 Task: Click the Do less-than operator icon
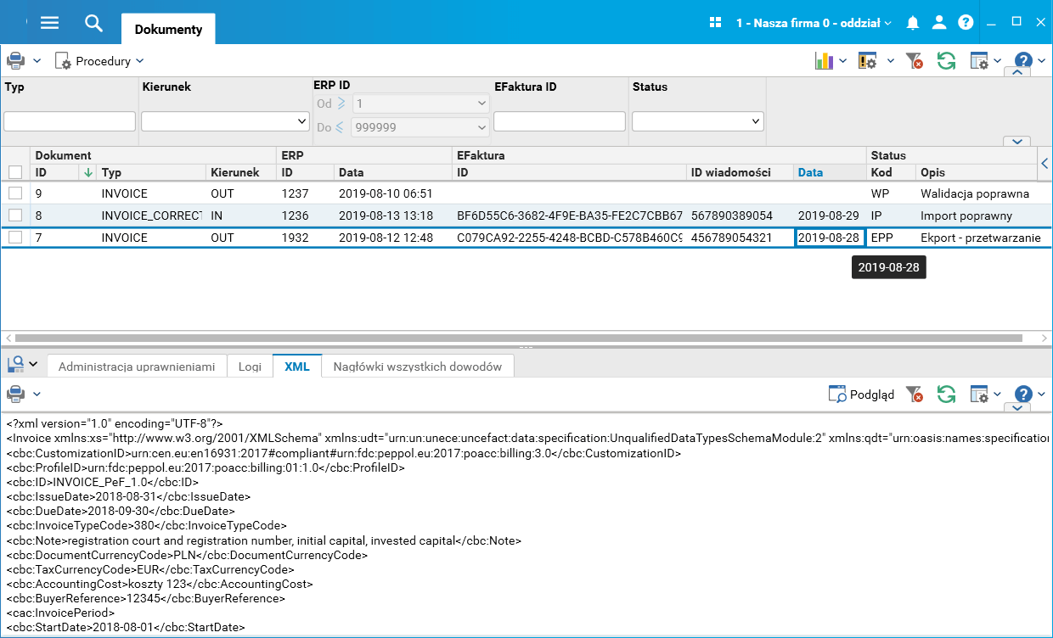coord(340,127)
